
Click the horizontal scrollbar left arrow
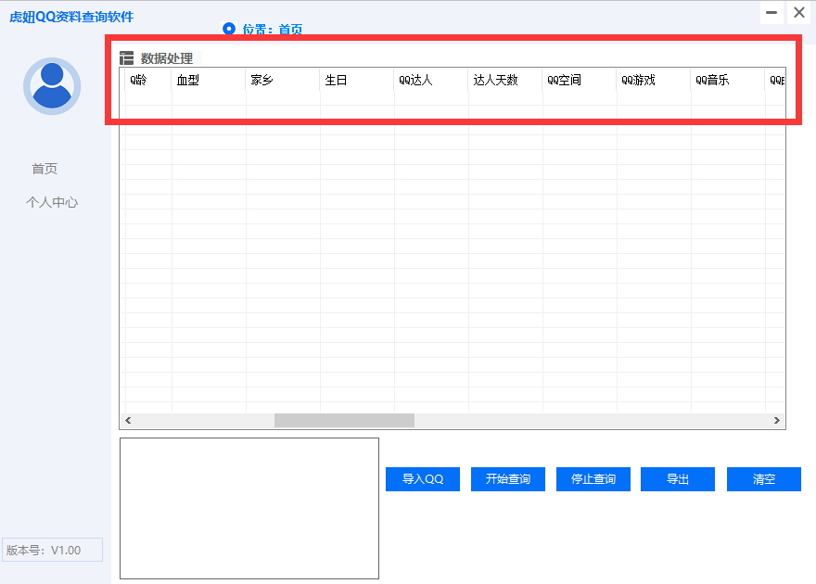(x=128, y=420)
